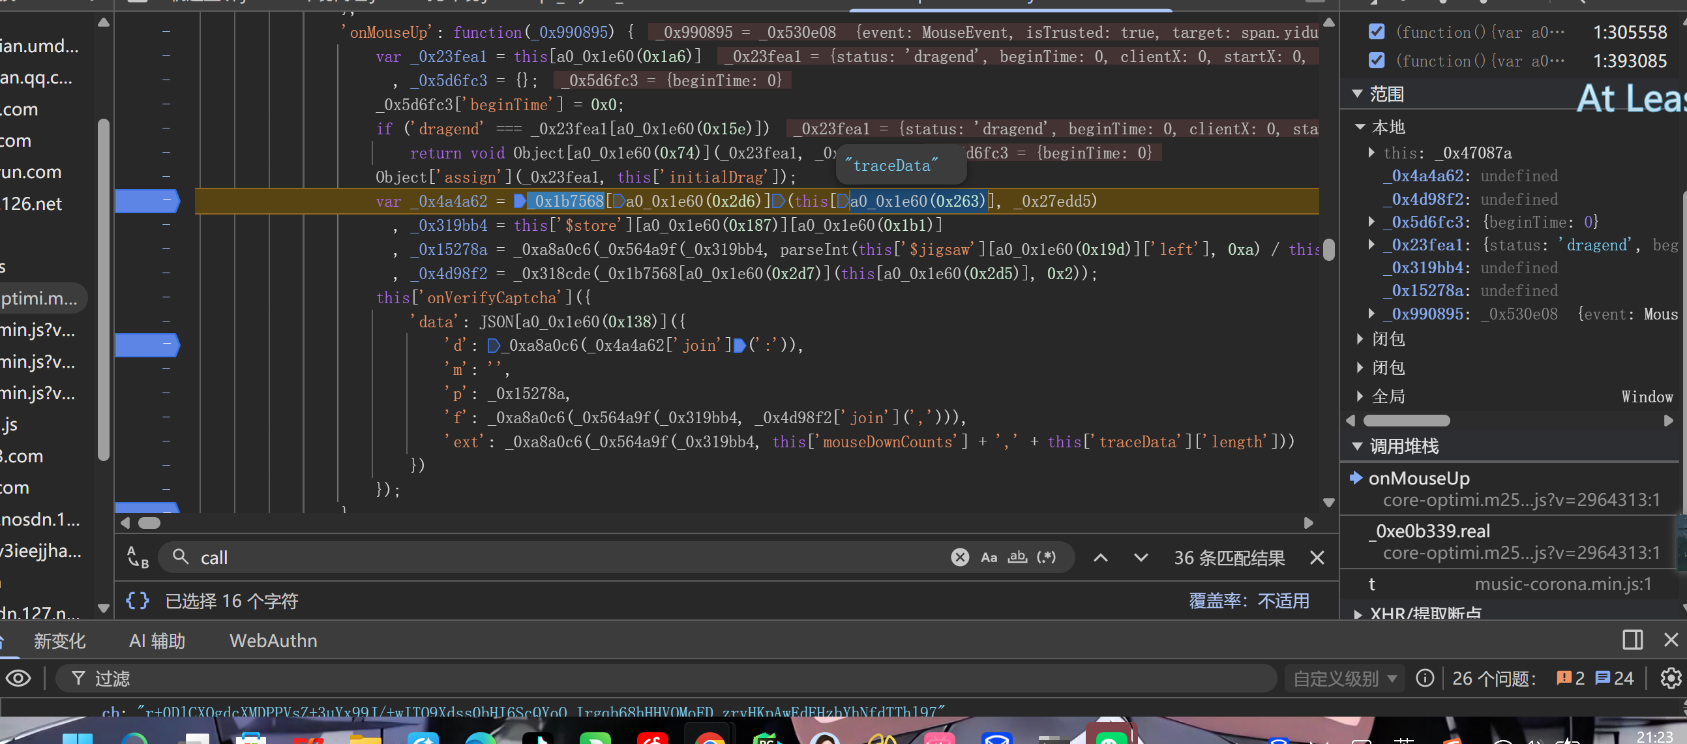
Task: Select the 126.net item in the file tree
Action: (x=31, y=203)
